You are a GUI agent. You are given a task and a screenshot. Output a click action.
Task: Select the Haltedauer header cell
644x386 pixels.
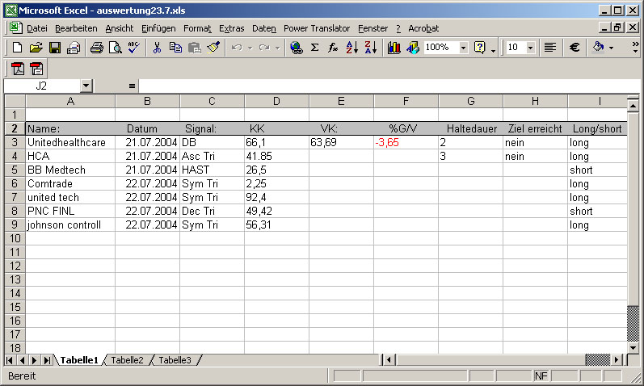(471, 128)
